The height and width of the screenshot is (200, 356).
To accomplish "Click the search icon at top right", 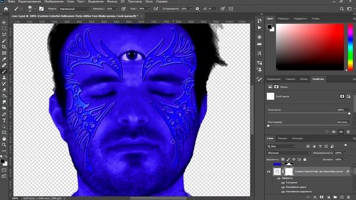I will (342, 9).
